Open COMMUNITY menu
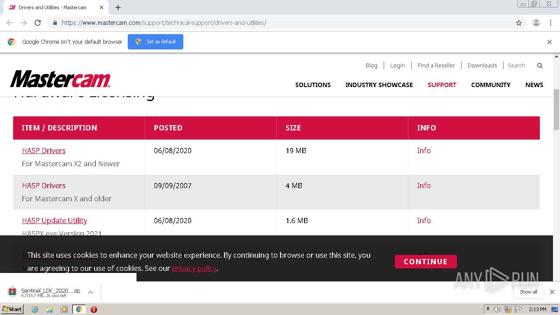 [490, 85]
